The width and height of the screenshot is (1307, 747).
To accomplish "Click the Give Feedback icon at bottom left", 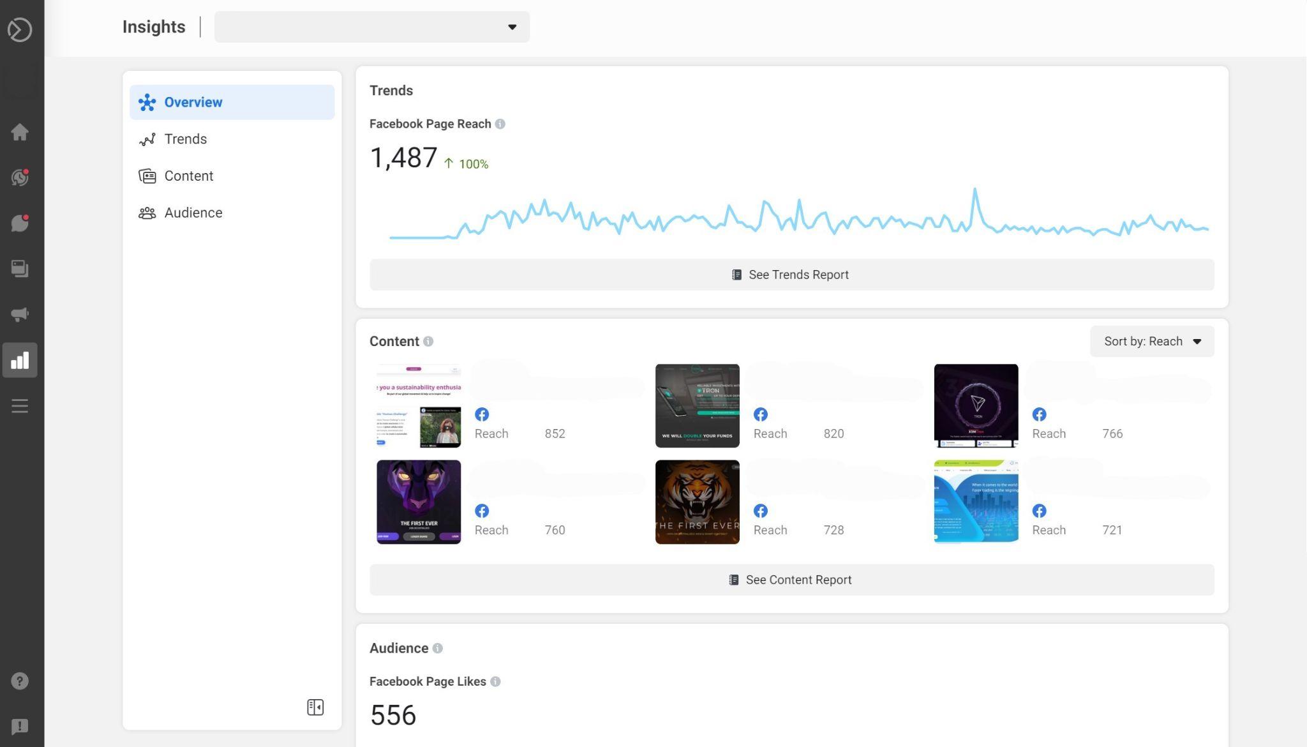I will 20,726.
